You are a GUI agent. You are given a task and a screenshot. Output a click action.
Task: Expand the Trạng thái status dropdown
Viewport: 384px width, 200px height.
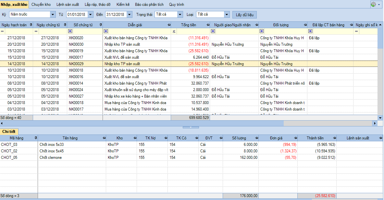point(180,15)
